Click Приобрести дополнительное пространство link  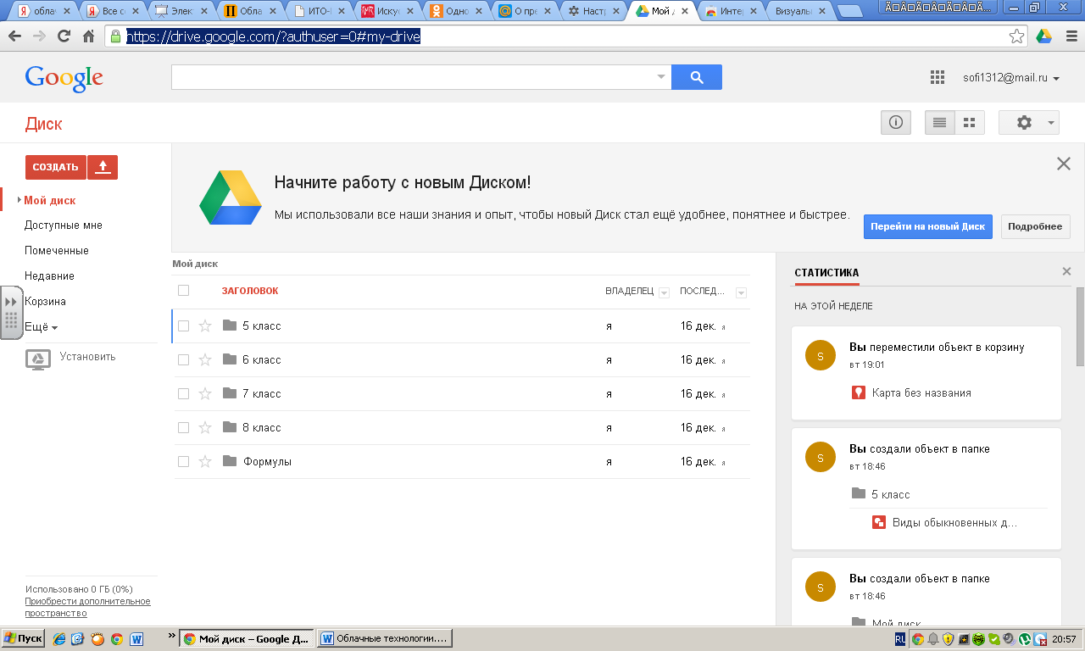click(87, 607)
